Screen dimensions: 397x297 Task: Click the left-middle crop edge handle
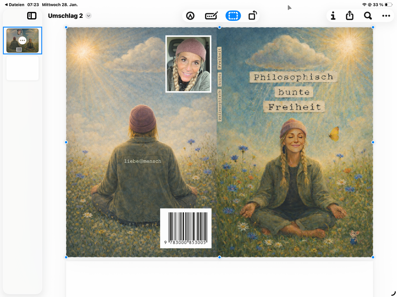(x=66, y=142)
